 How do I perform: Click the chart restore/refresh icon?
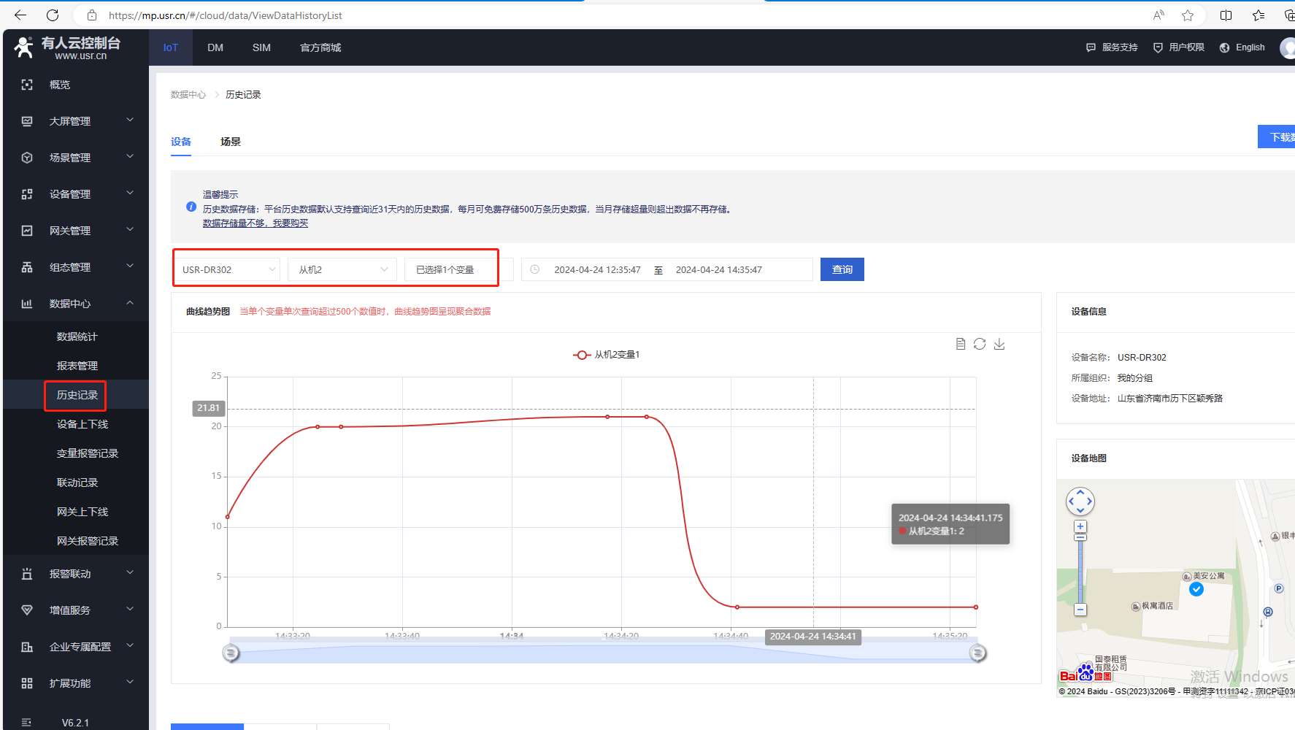click(980, 344)
